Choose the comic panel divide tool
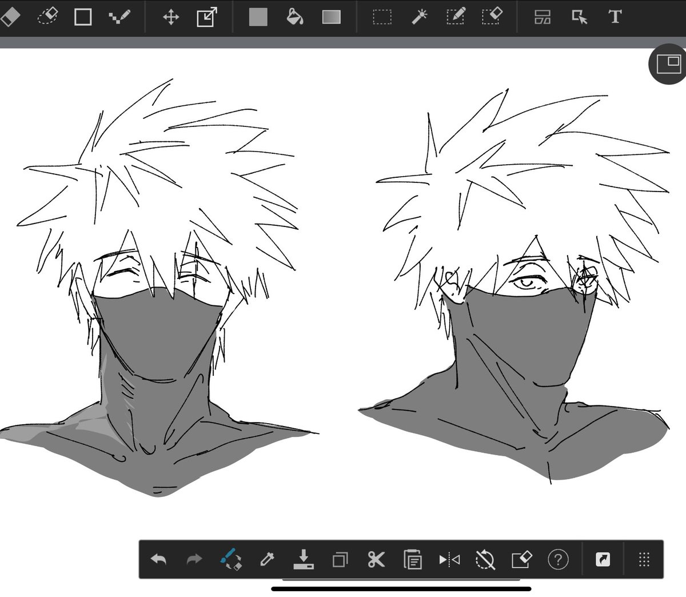Screen dimensions: 686x597 pos(543,17)
